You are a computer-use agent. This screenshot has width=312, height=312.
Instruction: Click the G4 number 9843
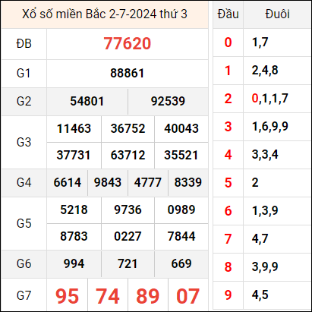point(108,182)
